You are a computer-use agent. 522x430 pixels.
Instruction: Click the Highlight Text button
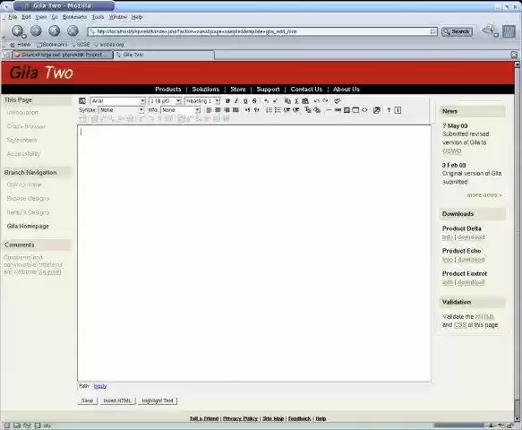click(x=158, y=400)
